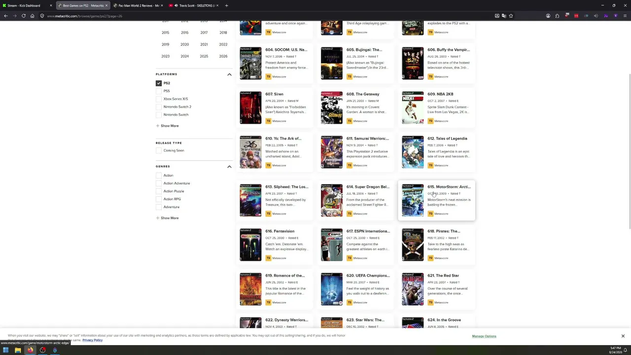Filter by release year 2026
The image size is (631, 355).
[x=223, y=56]
